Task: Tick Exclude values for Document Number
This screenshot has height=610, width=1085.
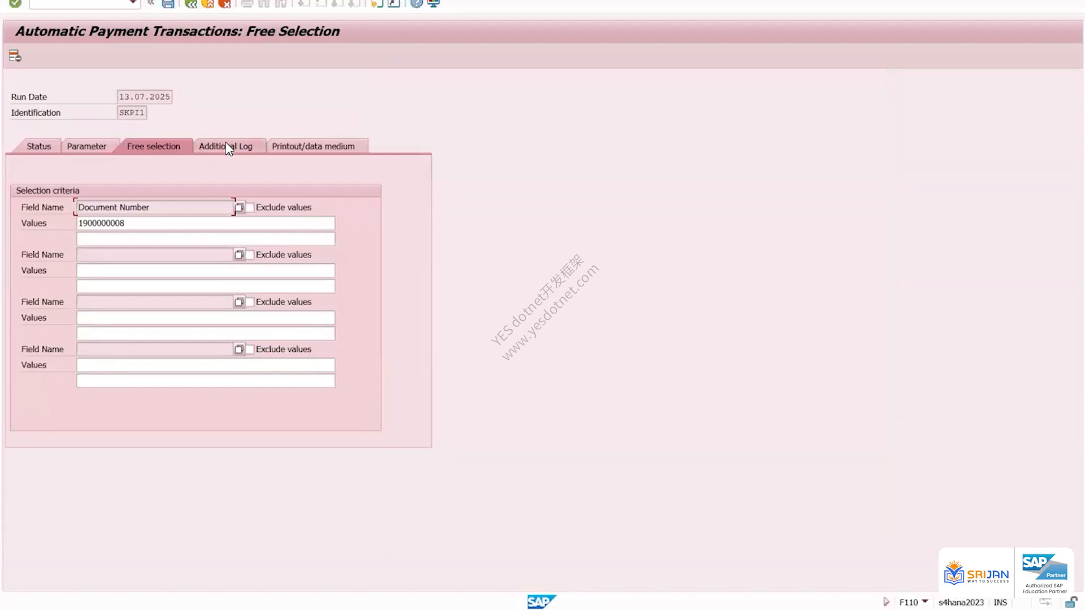Action: pyautogui.click(x=250, y=207)
